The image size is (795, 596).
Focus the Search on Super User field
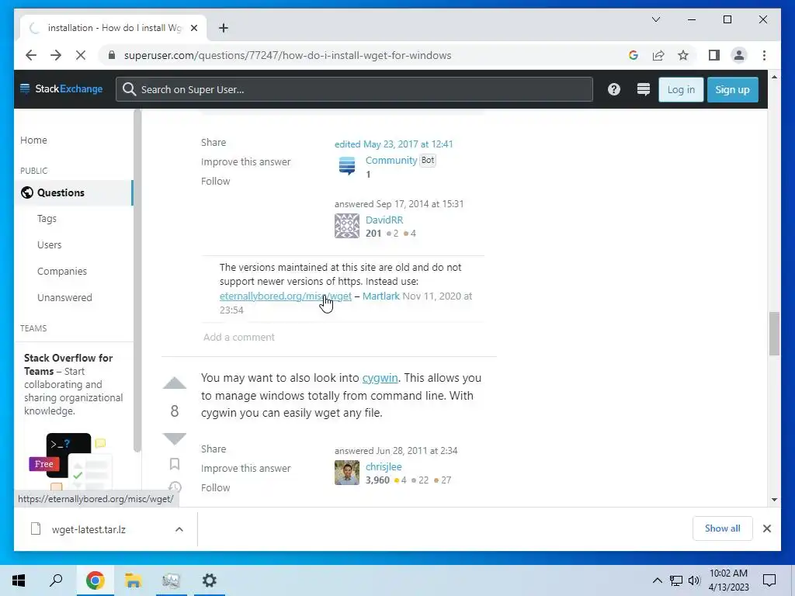click(x=354, y=89)
